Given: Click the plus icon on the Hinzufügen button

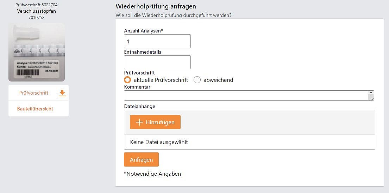Looking at the screenshot, I should [139, 122].
